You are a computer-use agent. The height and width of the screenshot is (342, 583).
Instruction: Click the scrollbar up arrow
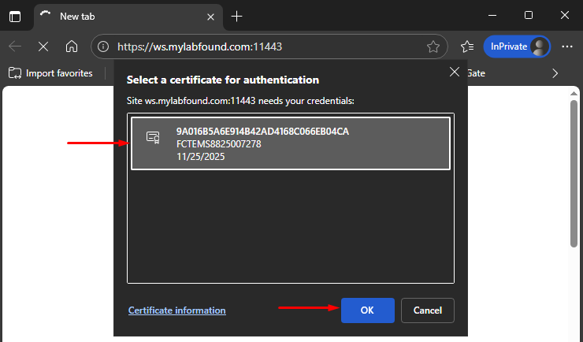coord(574,93)
